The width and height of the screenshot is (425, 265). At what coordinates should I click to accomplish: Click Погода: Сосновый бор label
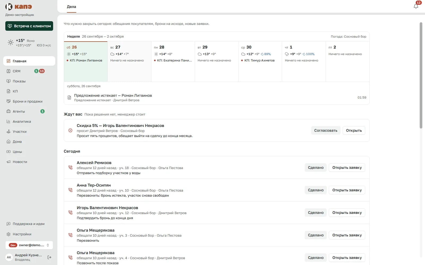(x=348, y=37)
